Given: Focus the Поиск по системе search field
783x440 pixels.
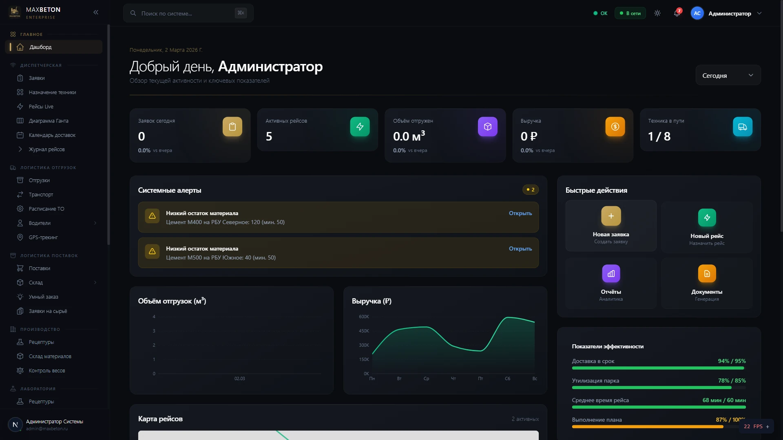Looking at the screenshot, I should 188,13.
